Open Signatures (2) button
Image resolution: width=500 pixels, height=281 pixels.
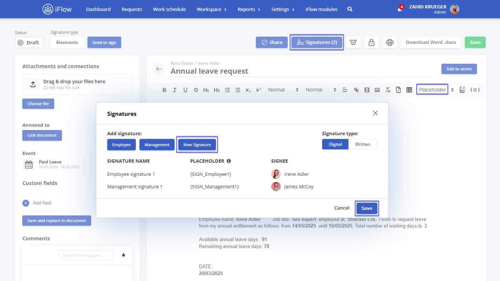point(317,42)
